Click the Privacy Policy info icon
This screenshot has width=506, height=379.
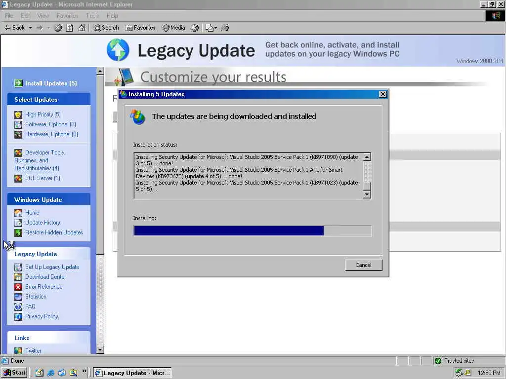(18, 316)
